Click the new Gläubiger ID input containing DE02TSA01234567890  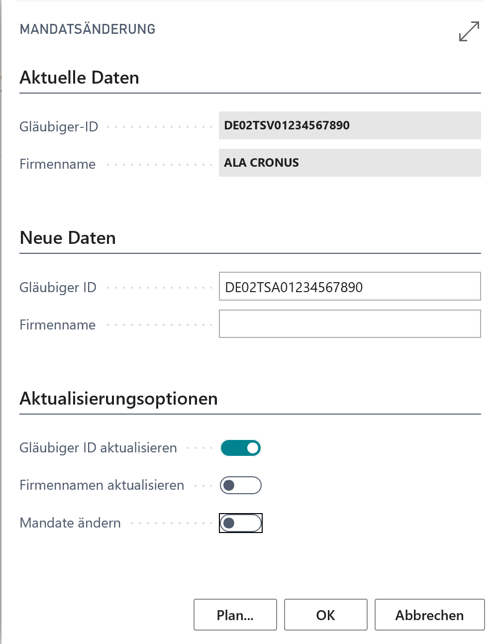pos(349,287)
